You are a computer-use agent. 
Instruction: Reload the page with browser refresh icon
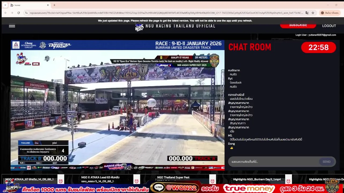tap(19, 13)
